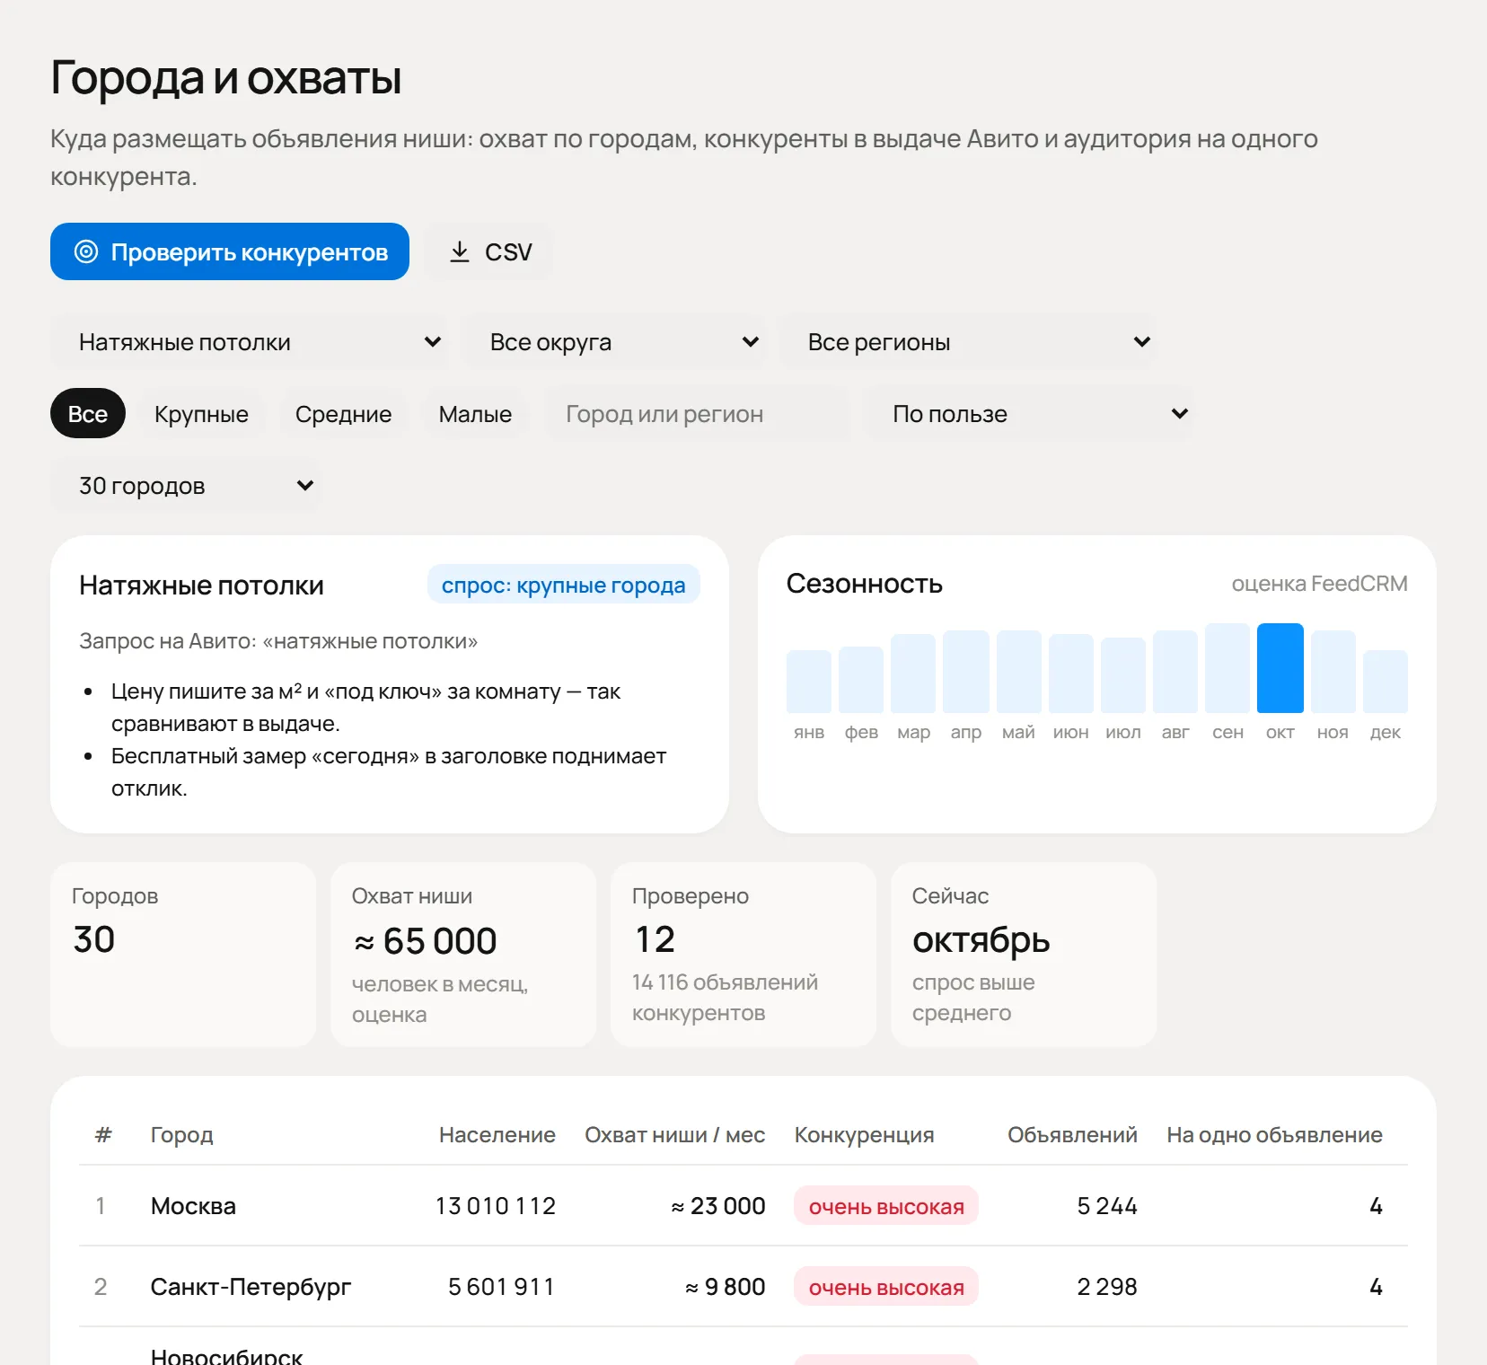Focus the Город или регион search field
This screenshot has width=1487, height=1365.
(697, 413)
